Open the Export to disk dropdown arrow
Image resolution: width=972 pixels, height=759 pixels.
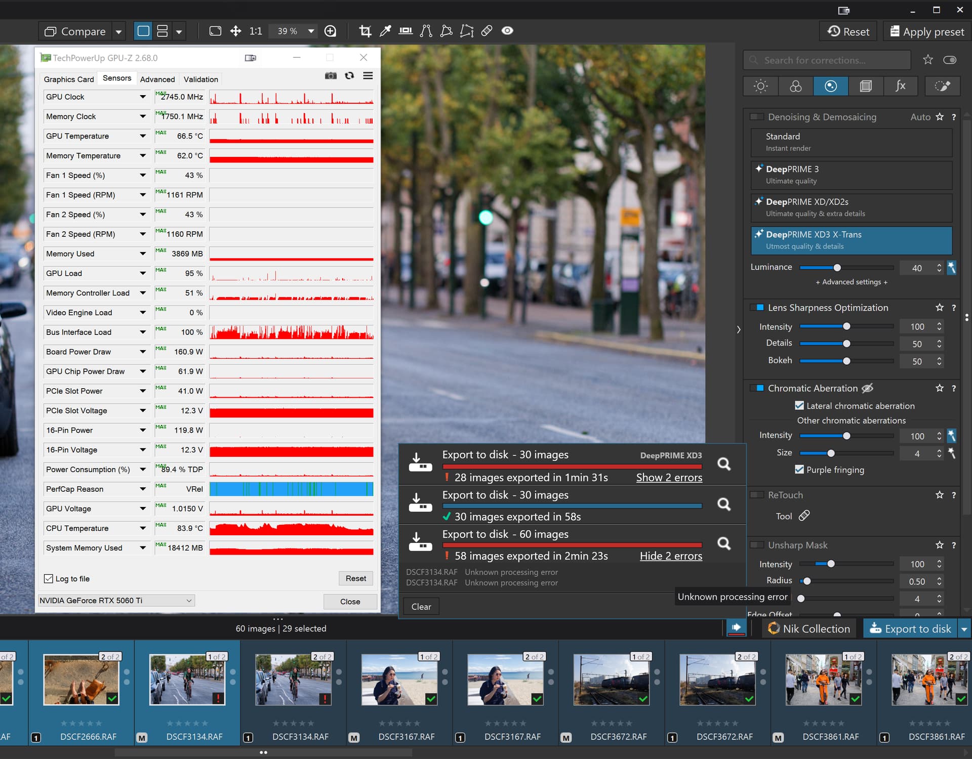click(x=964, y=629)
